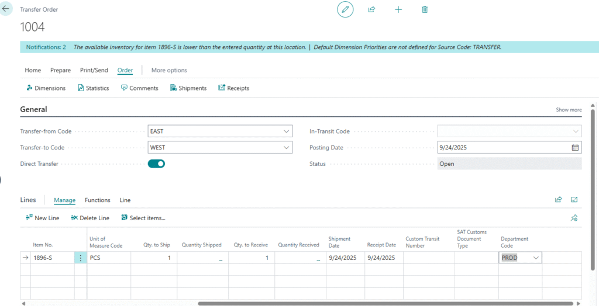Click the three-dot menu on line 1896-S

[81, 258]
